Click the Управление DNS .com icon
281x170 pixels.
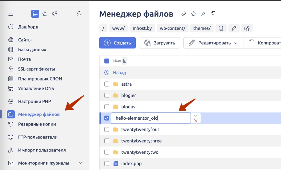(11, 89)
